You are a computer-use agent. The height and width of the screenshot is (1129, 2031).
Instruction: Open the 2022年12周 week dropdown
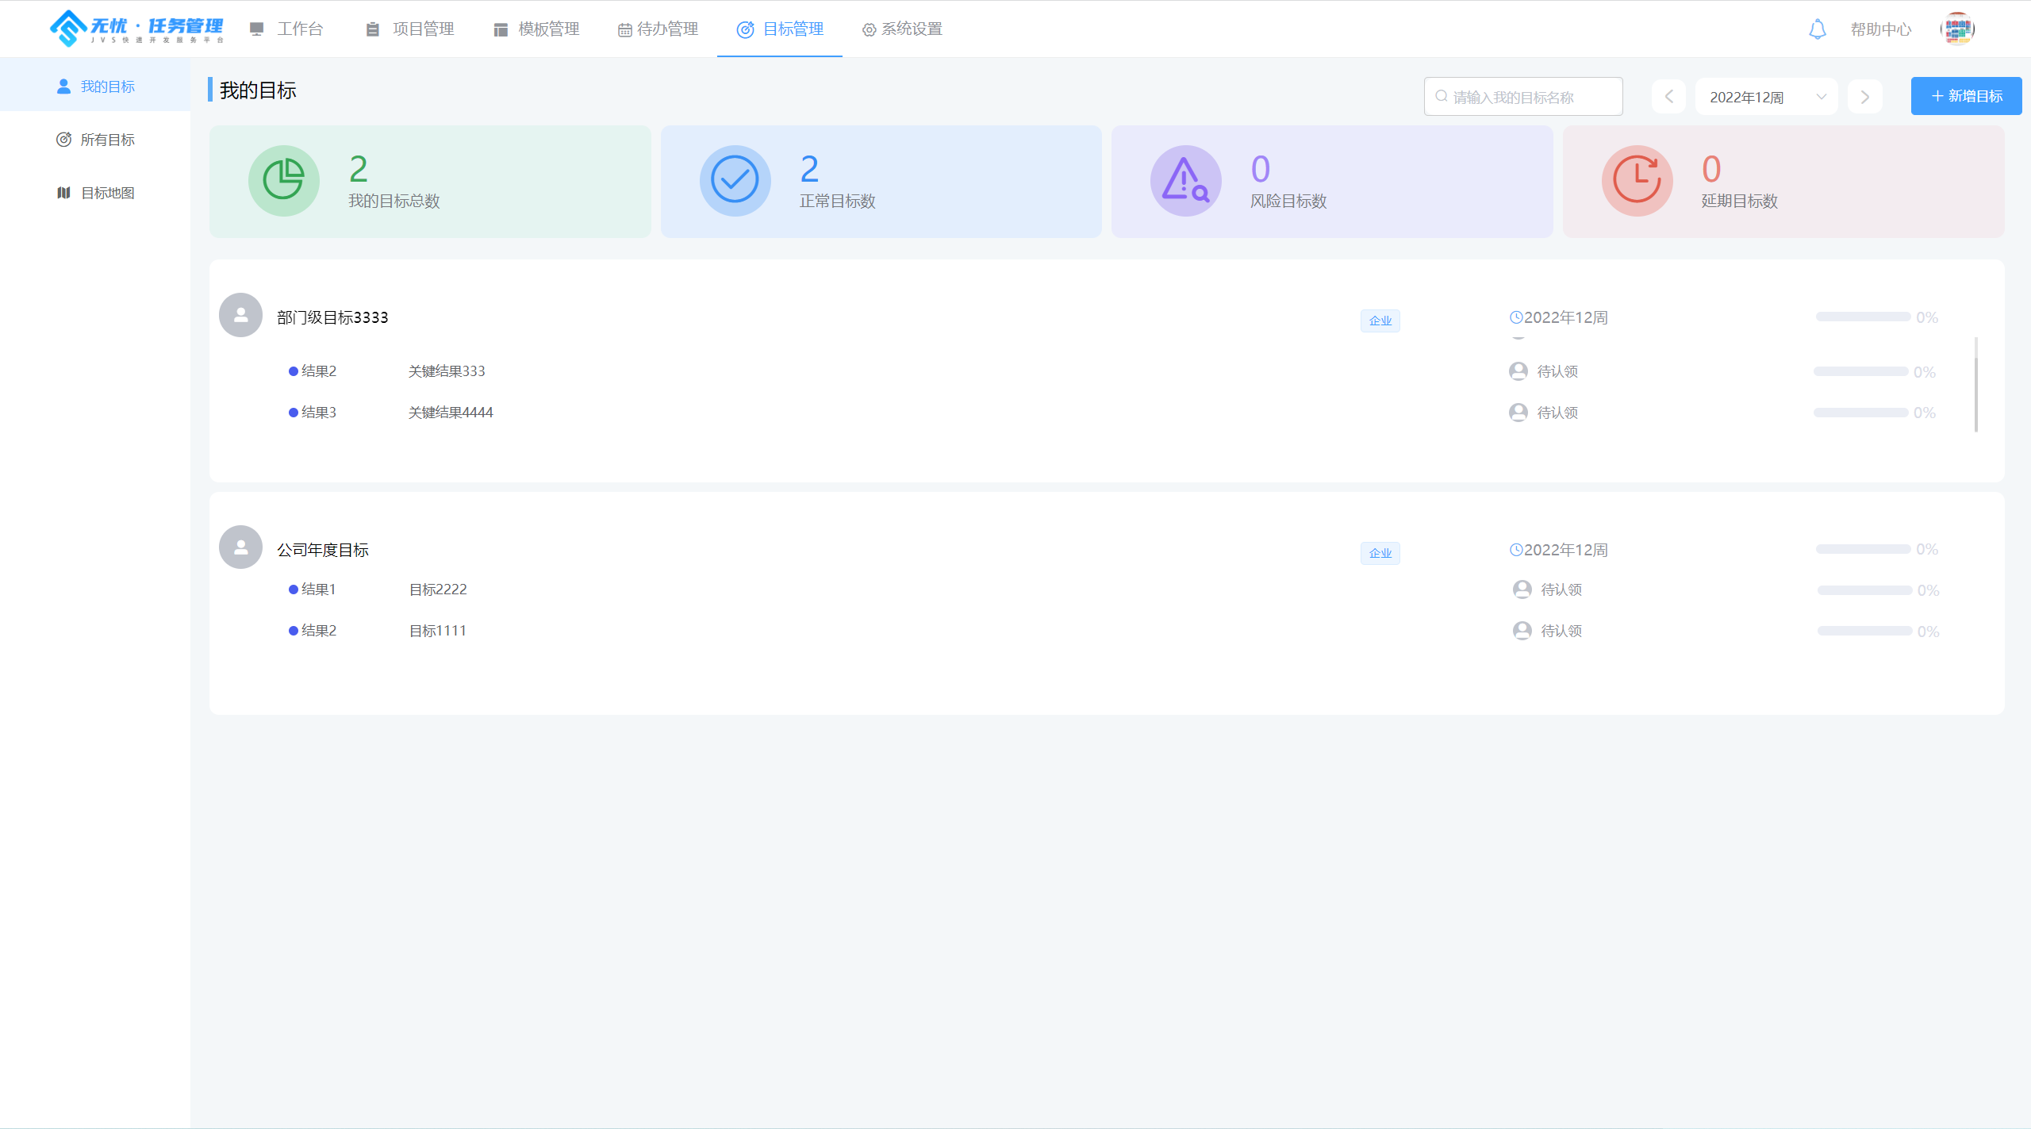[x=1766, y=97]
